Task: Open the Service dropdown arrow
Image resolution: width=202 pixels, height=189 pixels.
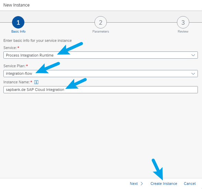Action: (193, 55)
